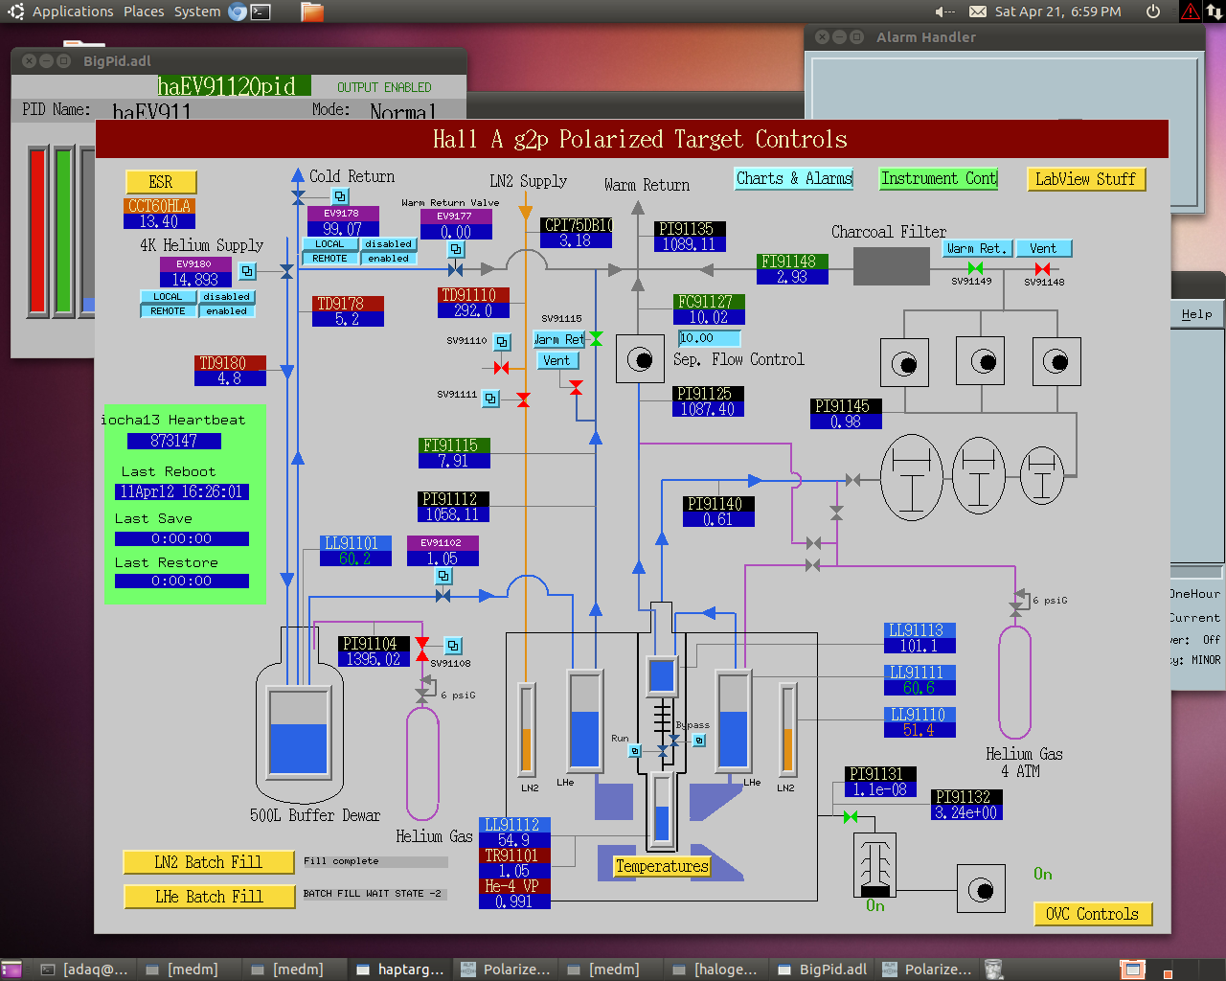The image size is (1226, 981).
Task: Start the LHe Batch Fill
Action: click(209, 897)
